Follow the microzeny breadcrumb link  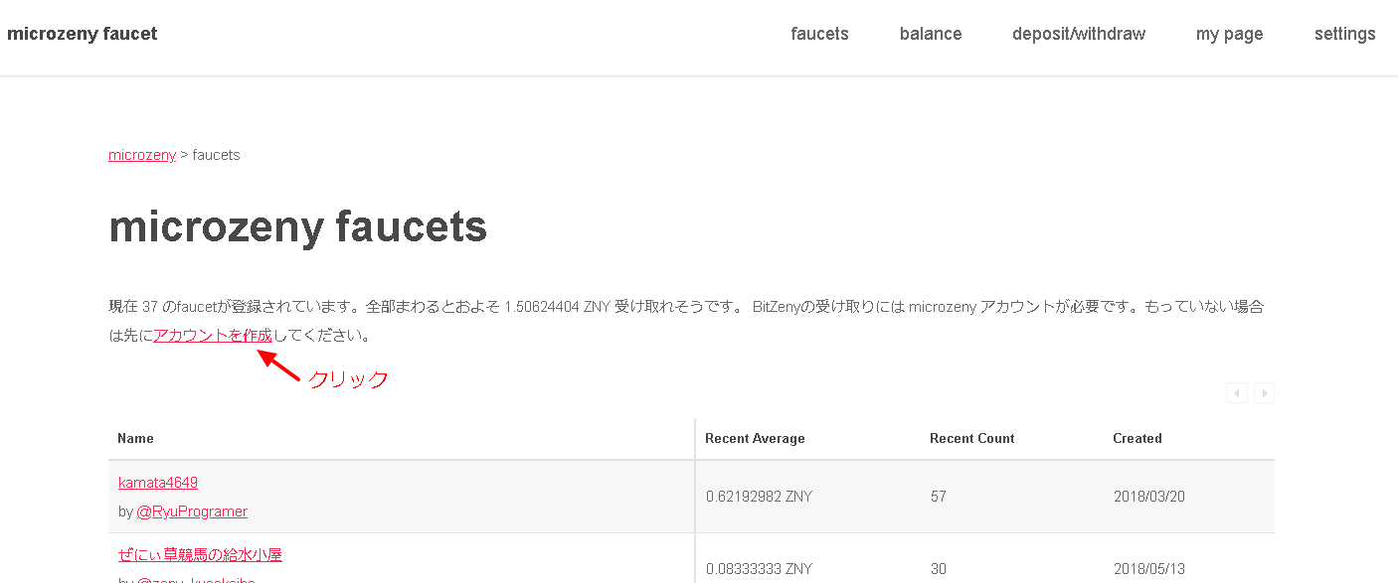point(142,155)
